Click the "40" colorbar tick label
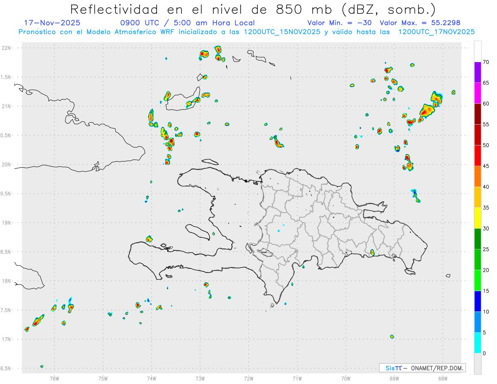 coord(486,187)
